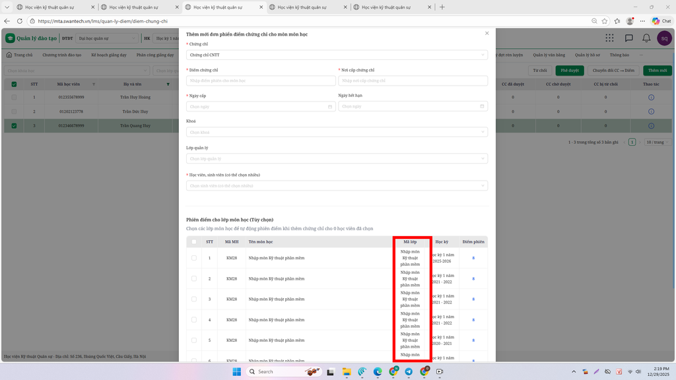Expand the more menu ellipsis in navigation
The image size is (676, 380).
tap(641, 55)
